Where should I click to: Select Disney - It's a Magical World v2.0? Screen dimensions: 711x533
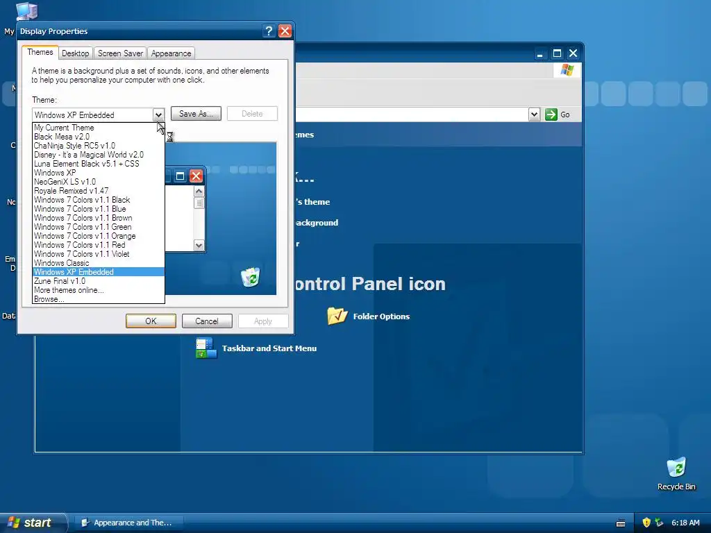point(99,155)
